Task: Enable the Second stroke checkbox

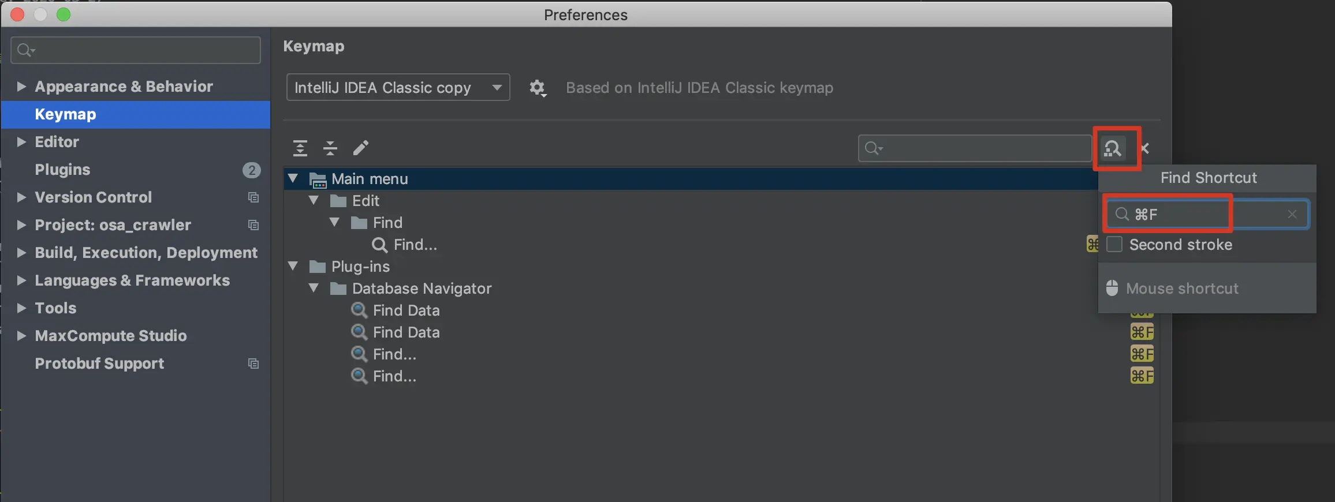Action: pyautogui.click(x=1114, y=245)
